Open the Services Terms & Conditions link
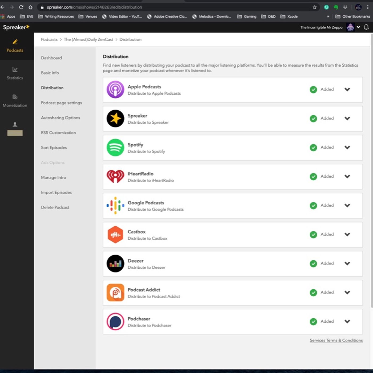 point(336,340)
